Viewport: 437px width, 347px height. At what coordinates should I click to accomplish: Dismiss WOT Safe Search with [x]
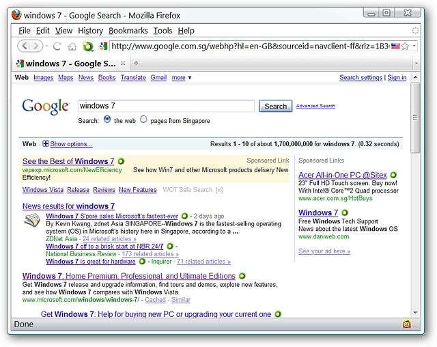(x=219, y=190)
